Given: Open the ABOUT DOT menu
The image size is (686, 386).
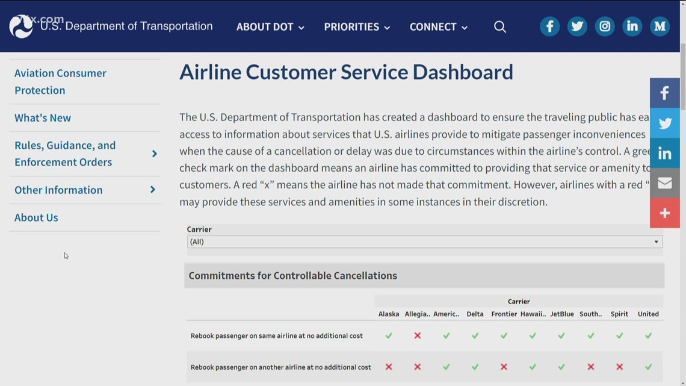Looking at the screenshot, I should tap(270, 26).
